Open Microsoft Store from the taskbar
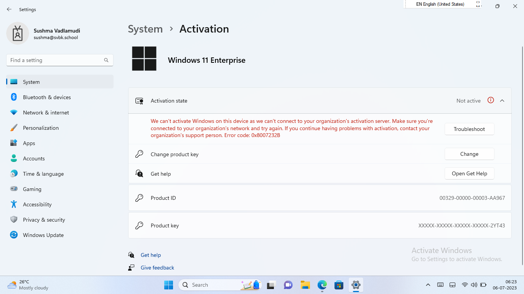524x294 pixels. pos(339,285)
